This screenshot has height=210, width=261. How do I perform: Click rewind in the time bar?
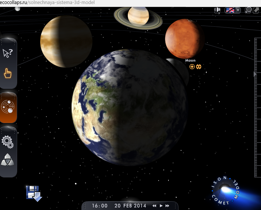(154, 206)
